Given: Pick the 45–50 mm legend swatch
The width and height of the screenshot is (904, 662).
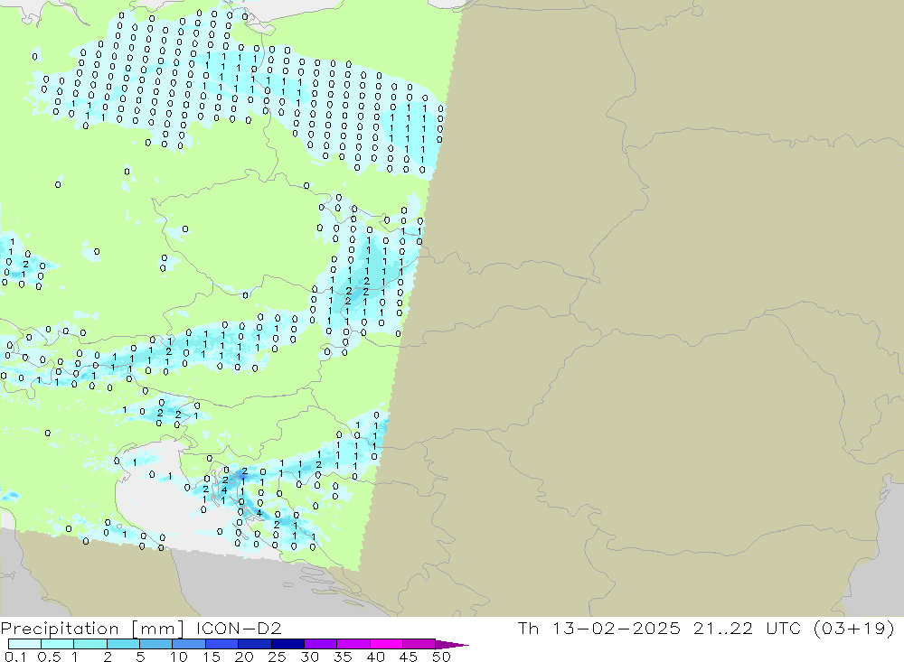Looking at the screenshot, I should point(419,644).
